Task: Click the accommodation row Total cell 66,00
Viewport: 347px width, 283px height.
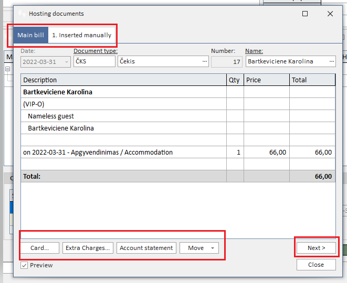Action: point(312,152)
